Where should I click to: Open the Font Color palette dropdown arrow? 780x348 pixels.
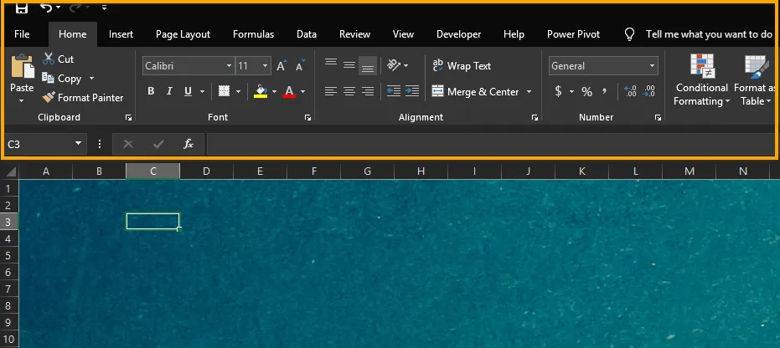303,91
